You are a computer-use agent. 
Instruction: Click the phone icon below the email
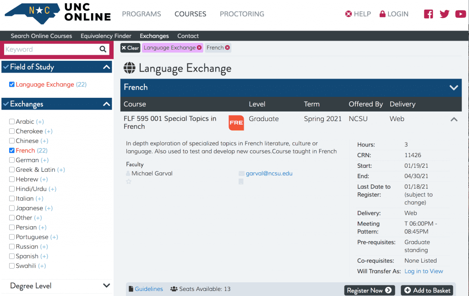click(x=241, y=181)
